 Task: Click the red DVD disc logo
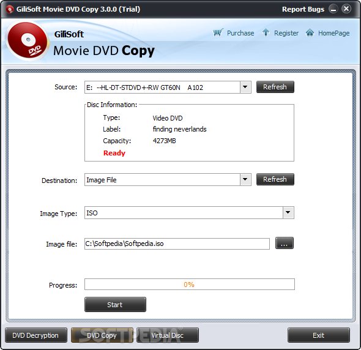28,41
